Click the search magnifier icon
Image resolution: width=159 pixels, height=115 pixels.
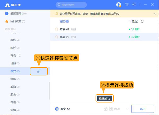click(59, 5)
